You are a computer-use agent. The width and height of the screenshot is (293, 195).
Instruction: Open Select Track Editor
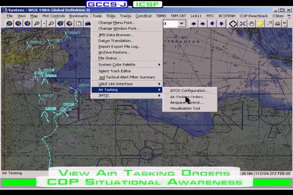pyautogui.click(x=127, y=71)
